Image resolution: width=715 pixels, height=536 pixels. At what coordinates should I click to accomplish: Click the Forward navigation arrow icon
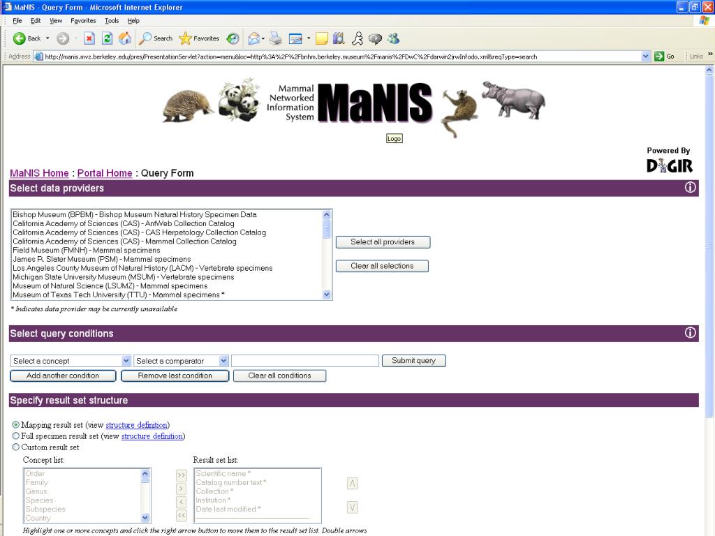pos(63,38)
